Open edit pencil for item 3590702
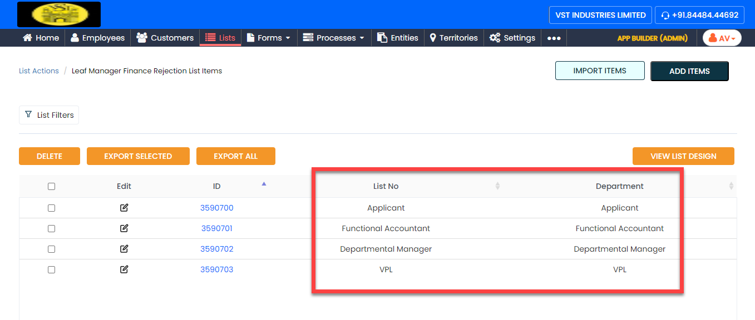The height and width of the screenshot is (320, 755). click(124, 249)
